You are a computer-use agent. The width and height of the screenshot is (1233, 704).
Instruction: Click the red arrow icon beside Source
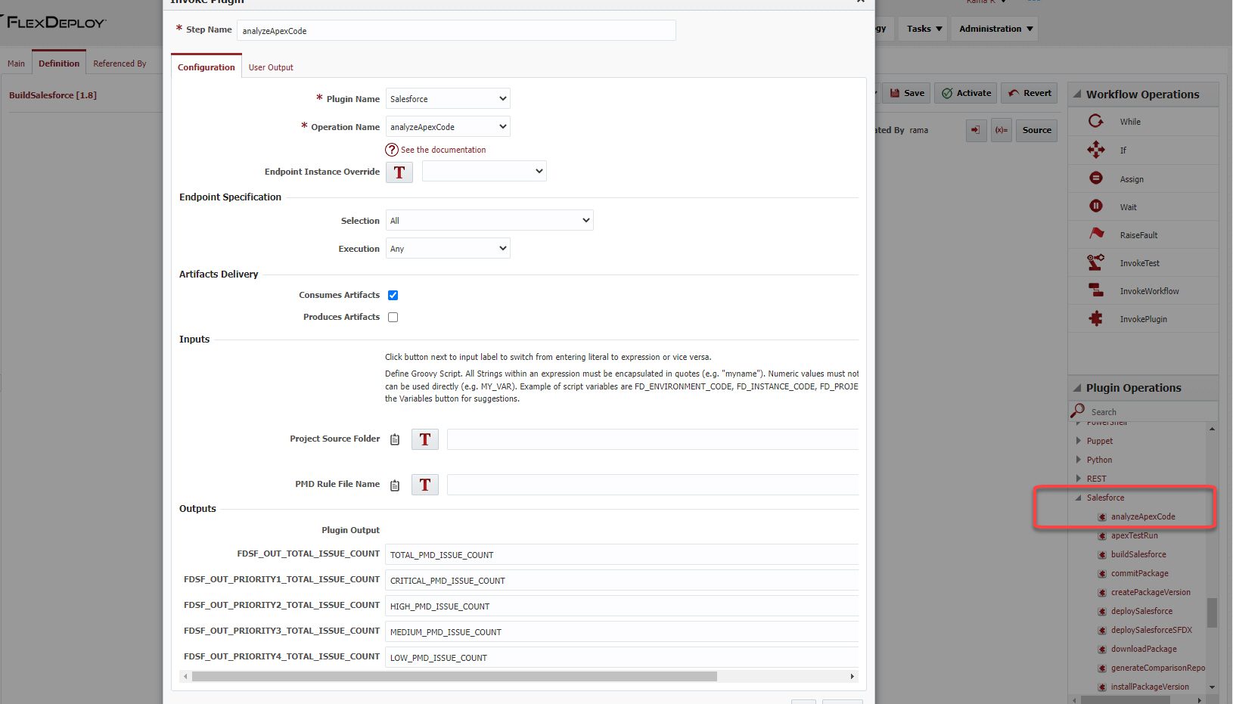coord(976,130)
